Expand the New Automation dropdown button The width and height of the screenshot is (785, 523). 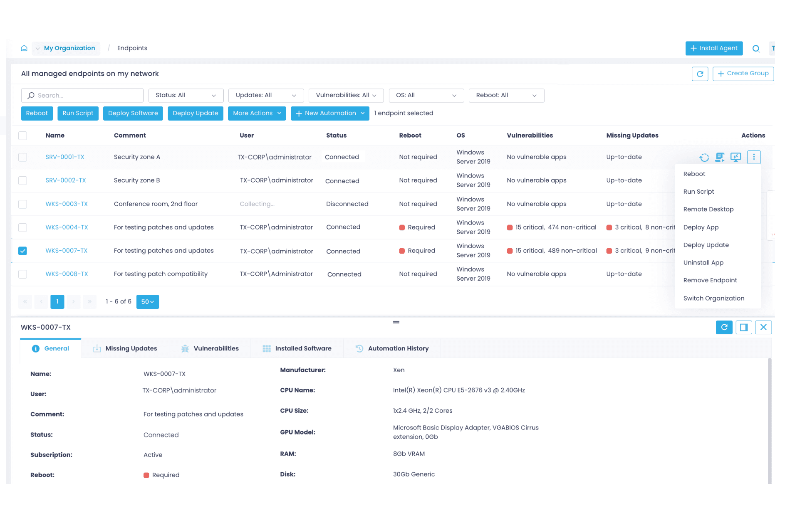[330, 113]
